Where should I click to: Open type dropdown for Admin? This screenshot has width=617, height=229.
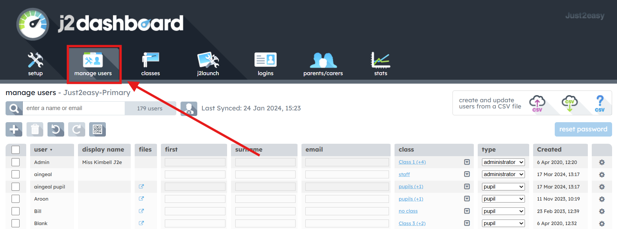(503, 162)
